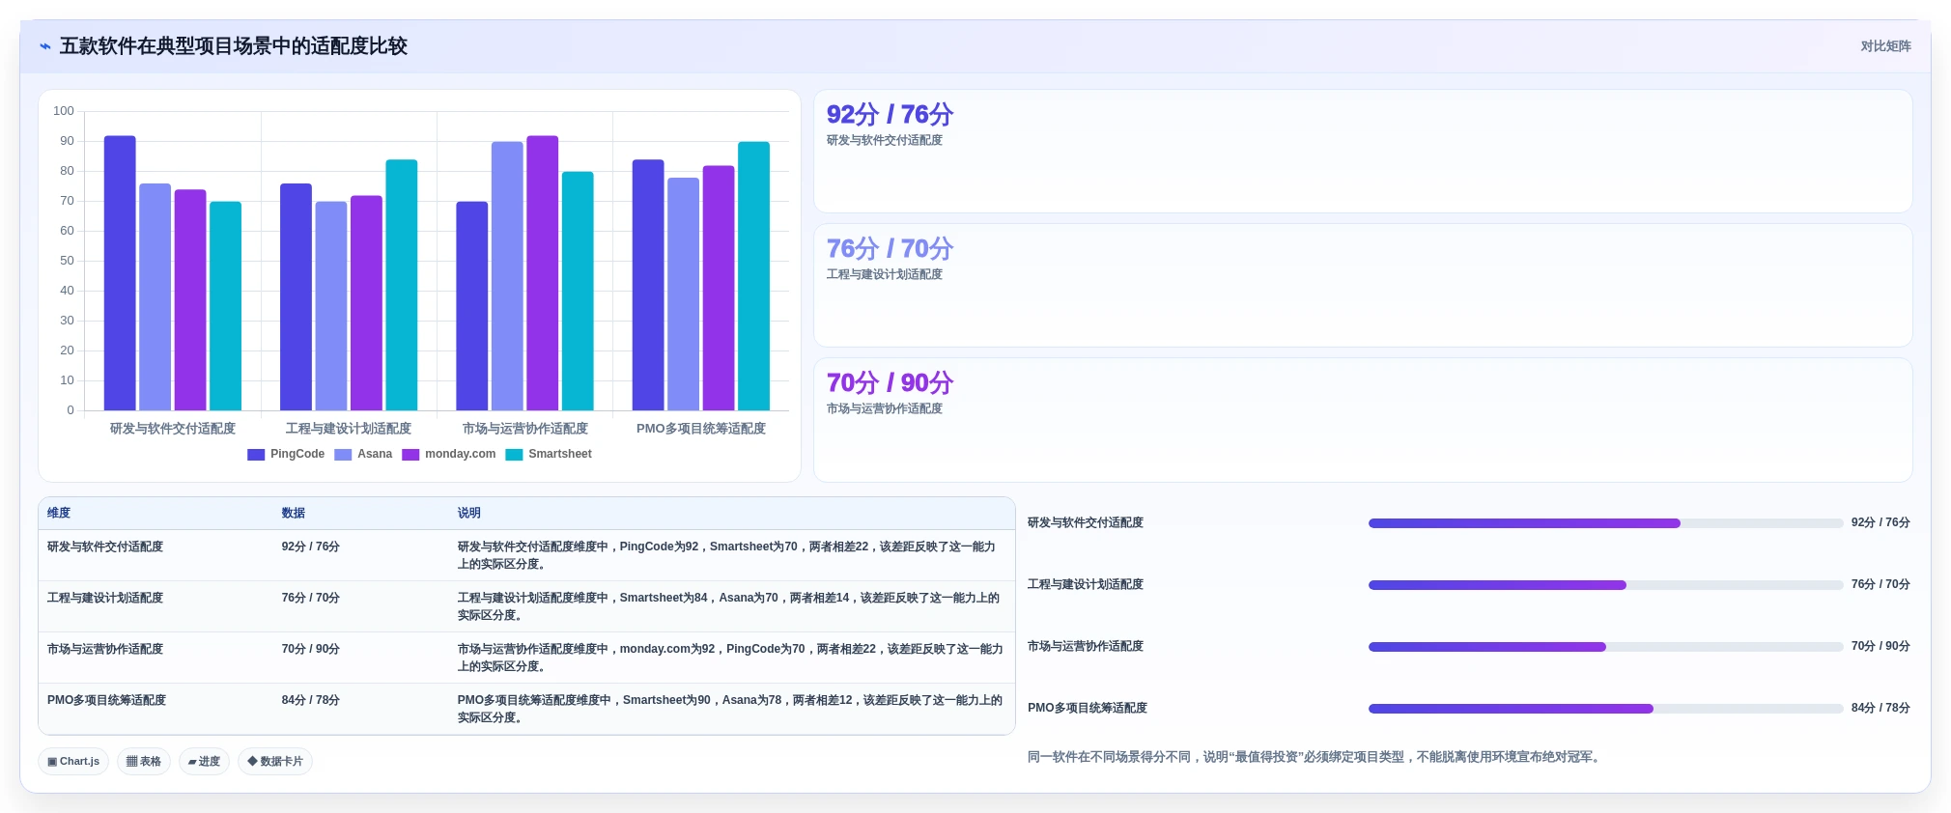This screenshot has height=813, width=1951.
Task: Click the lightning icon beside the page title
Action: [45, 46]
